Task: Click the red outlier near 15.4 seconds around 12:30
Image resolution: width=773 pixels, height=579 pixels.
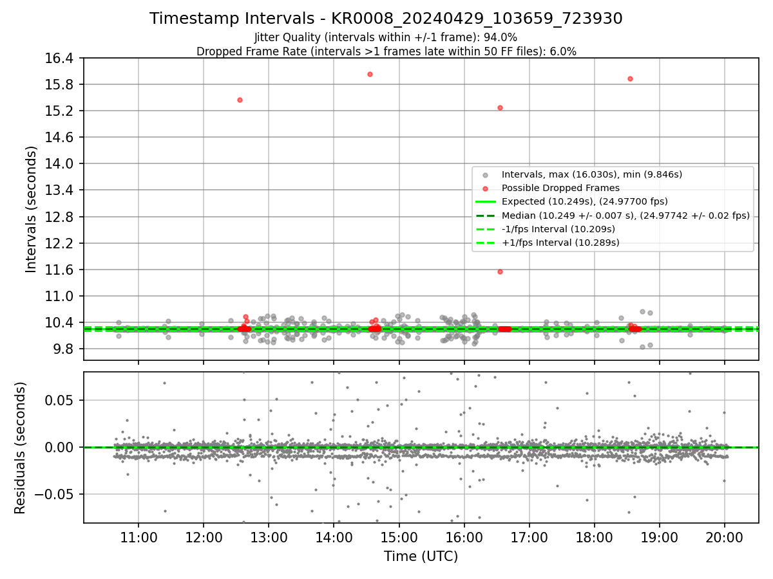Action: click(240, 100)
